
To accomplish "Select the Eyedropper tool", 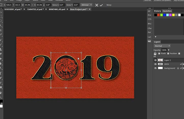I will coord(1,35).
